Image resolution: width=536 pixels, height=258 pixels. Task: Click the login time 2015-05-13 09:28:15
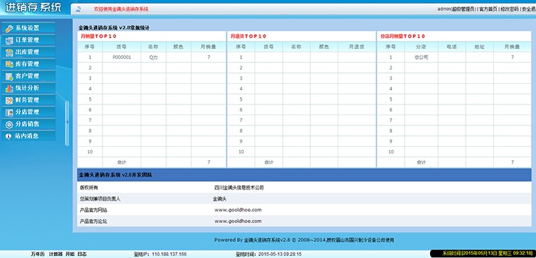coord(280,254)
